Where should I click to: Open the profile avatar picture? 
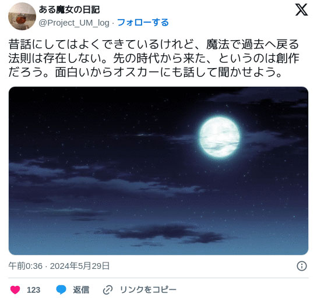(x=22, y=16)
